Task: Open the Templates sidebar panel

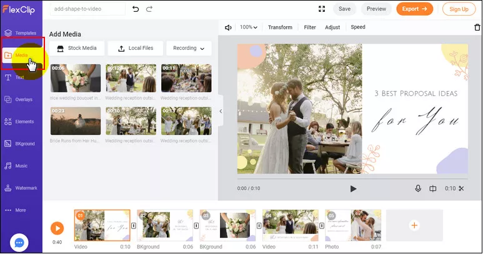Action: click(21, 33)
